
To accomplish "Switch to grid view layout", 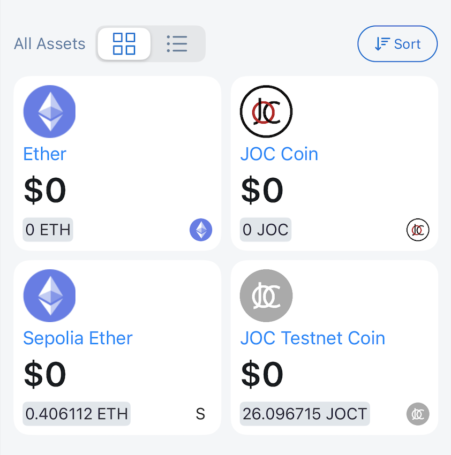I will tap(124, 44).
